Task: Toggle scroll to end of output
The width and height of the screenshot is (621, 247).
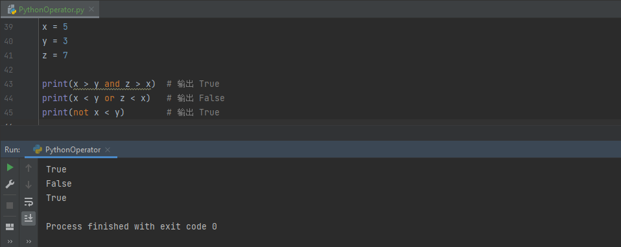Action: (x=29, y=218)
